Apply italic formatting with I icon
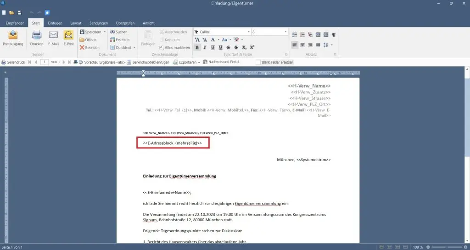 205,47
